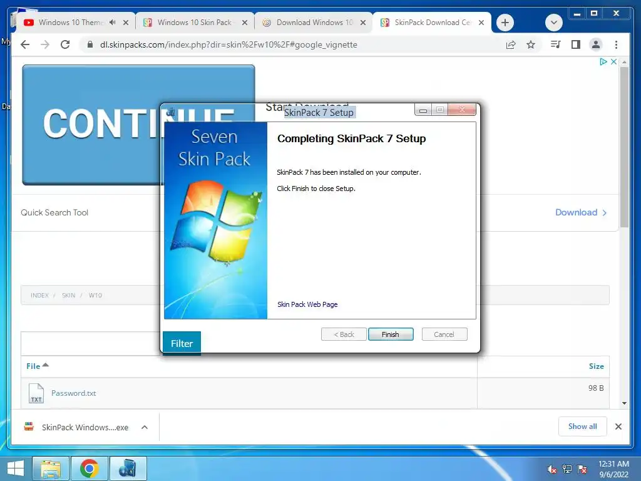
Task: Reload the current page
Action: [x=65, y=44]
